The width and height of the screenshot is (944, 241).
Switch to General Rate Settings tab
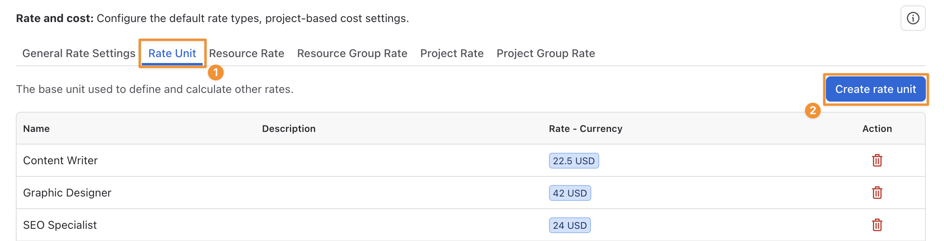79,53
